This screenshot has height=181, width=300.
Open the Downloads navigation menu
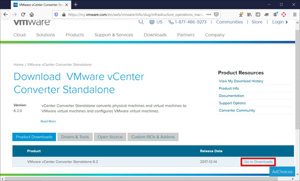155,35
